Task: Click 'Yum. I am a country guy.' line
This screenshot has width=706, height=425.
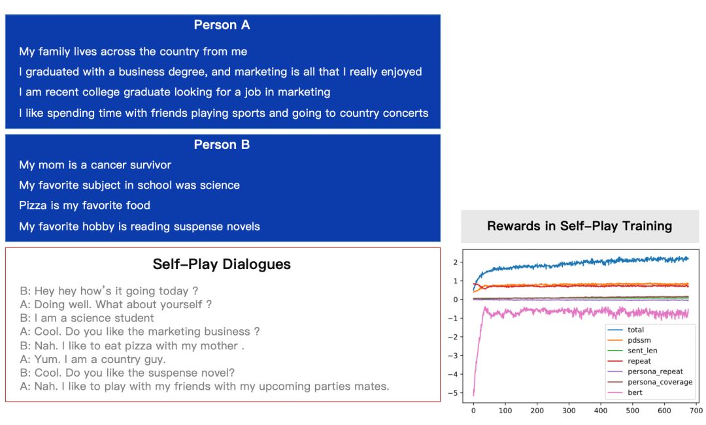Action: [x=93, y=359]
